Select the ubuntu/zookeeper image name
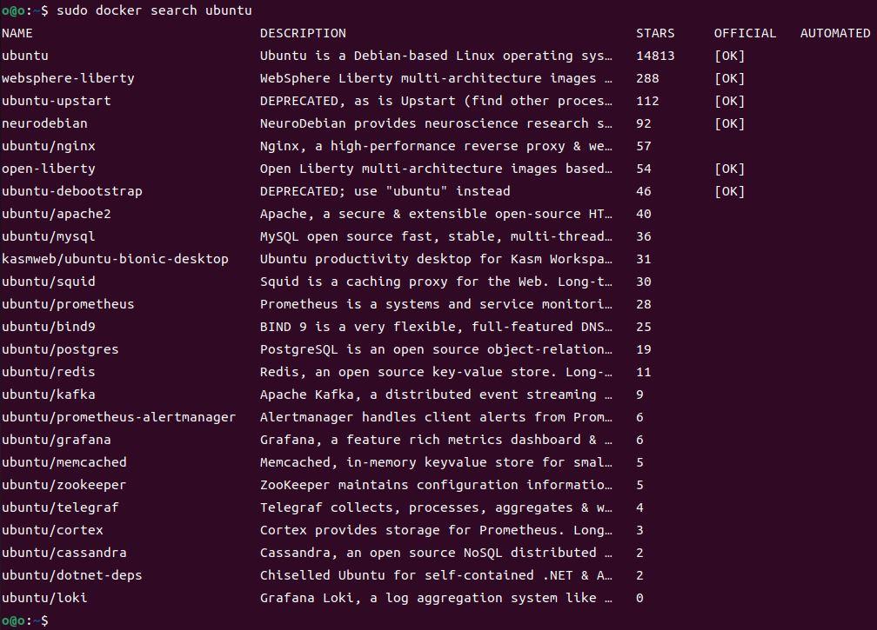 point(64,485)
